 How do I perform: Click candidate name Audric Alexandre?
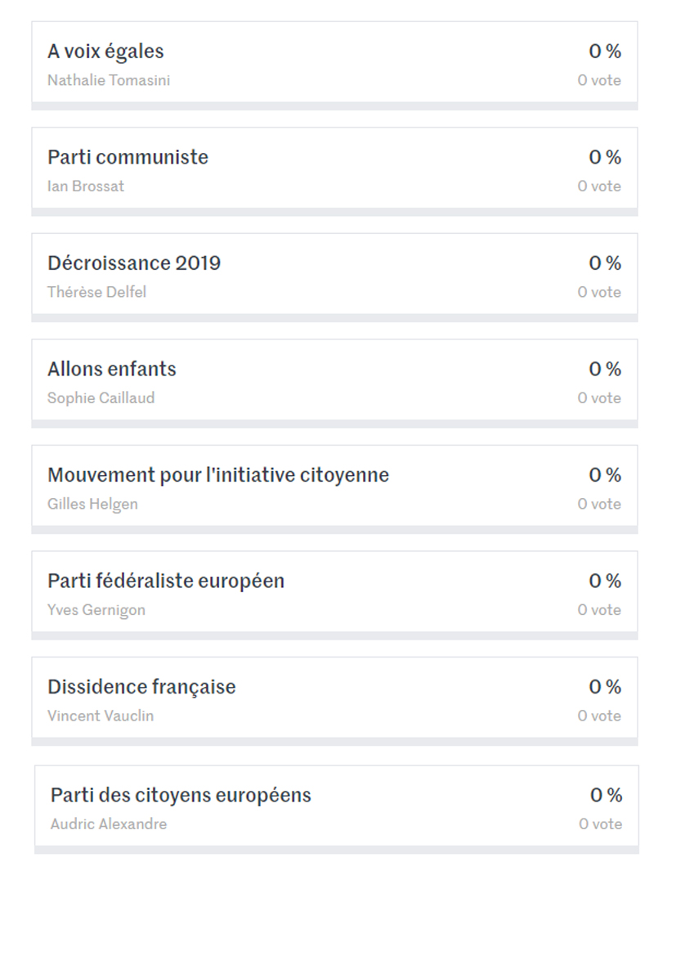click(109, 824)
